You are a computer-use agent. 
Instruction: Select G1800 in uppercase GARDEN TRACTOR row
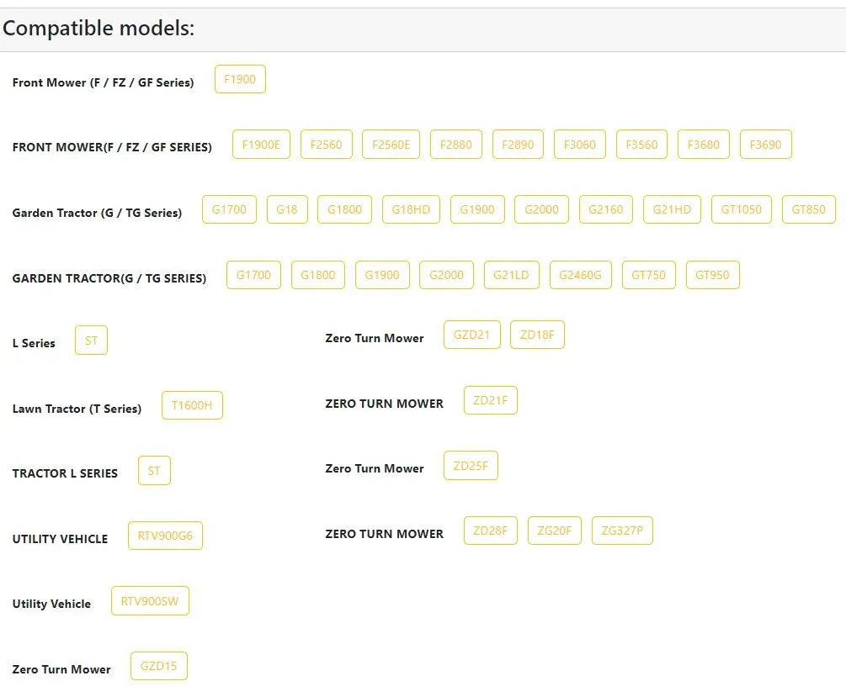[318, 275]
